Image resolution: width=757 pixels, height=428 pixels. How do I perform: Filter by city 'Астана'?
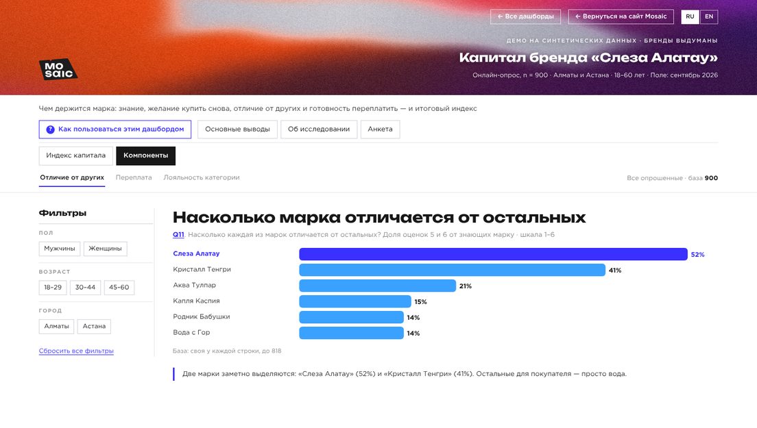click(x=94, y=326)
